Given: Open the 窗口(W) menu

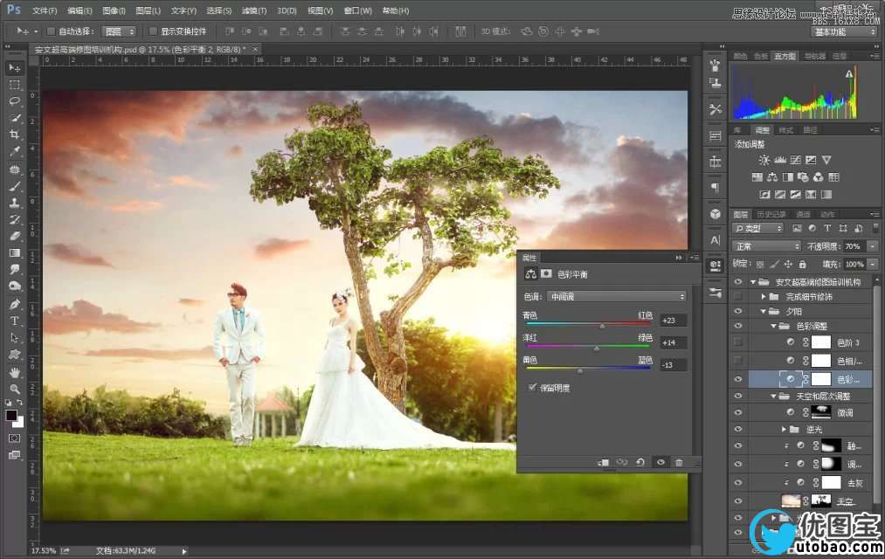Looking at the screenshot, I should (358, 10).
